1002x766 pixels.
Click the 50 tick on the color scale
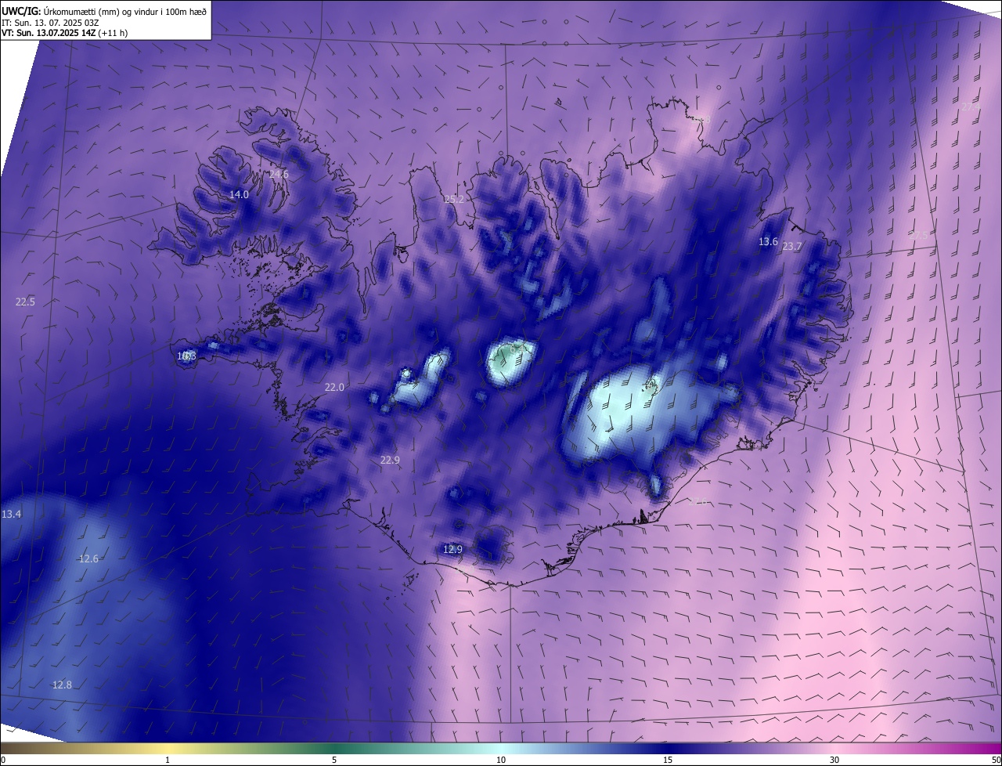(x=996, y=760)
